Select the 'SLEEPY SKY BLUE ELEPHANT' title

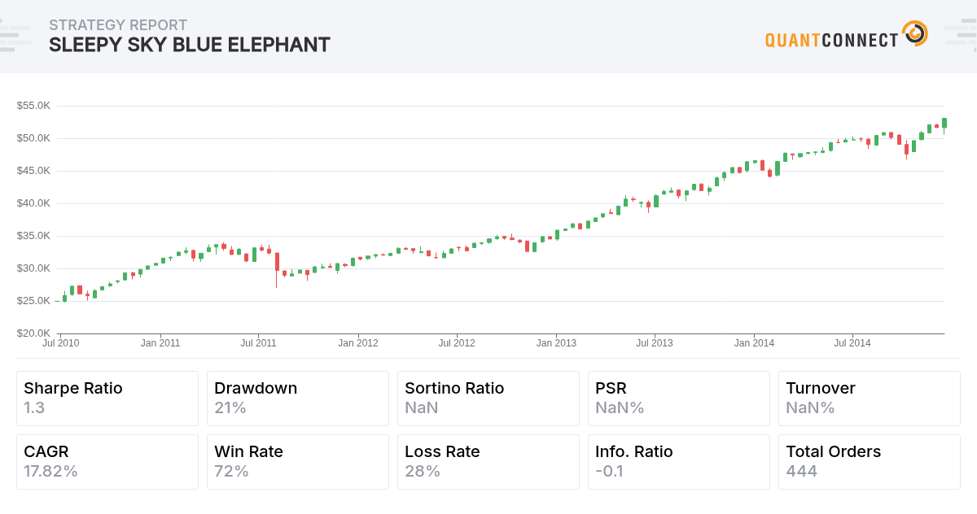190,45
